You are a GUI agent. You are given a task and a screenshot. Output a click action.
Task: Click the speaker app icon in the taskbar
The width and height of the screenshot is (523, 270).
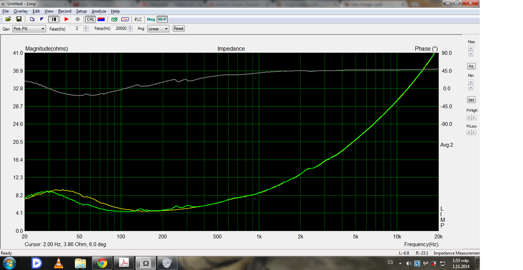point(167,263)
